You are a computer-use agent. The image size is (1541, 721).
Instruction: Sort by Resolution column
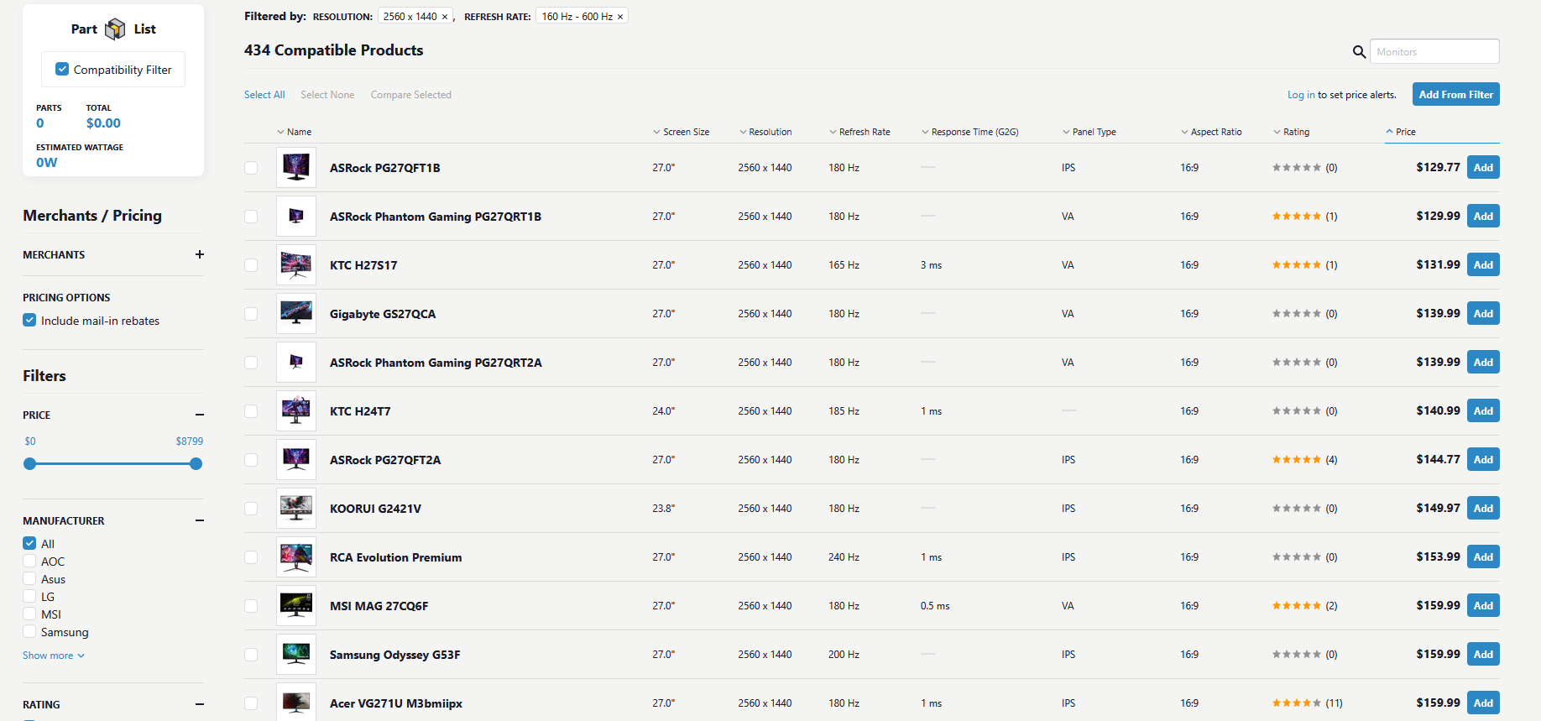click(765, 132)
